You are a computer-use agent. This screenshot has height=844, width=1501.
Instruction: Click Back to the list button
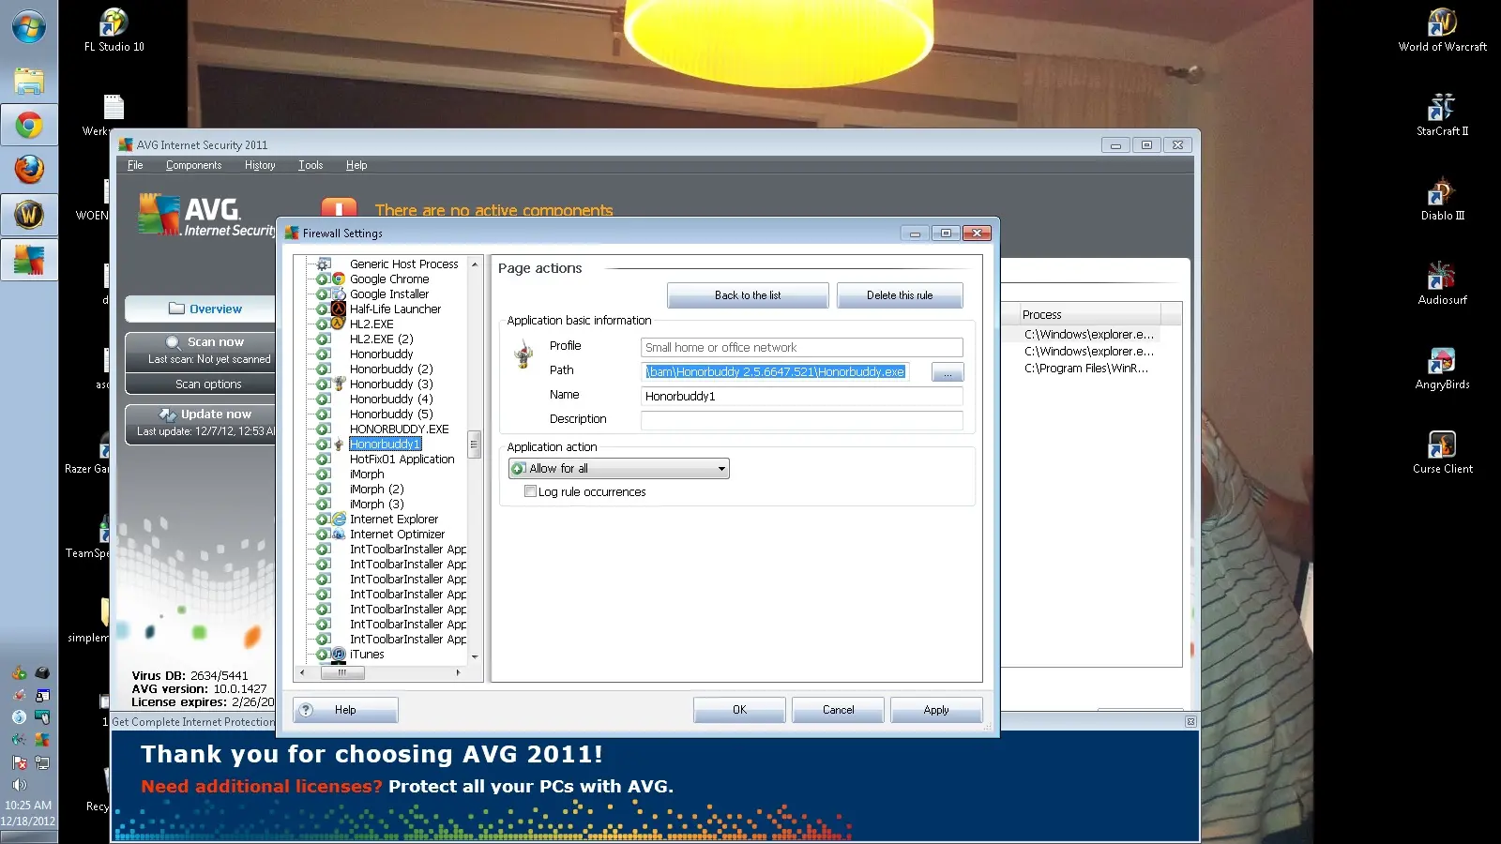[x=748, y=295]
